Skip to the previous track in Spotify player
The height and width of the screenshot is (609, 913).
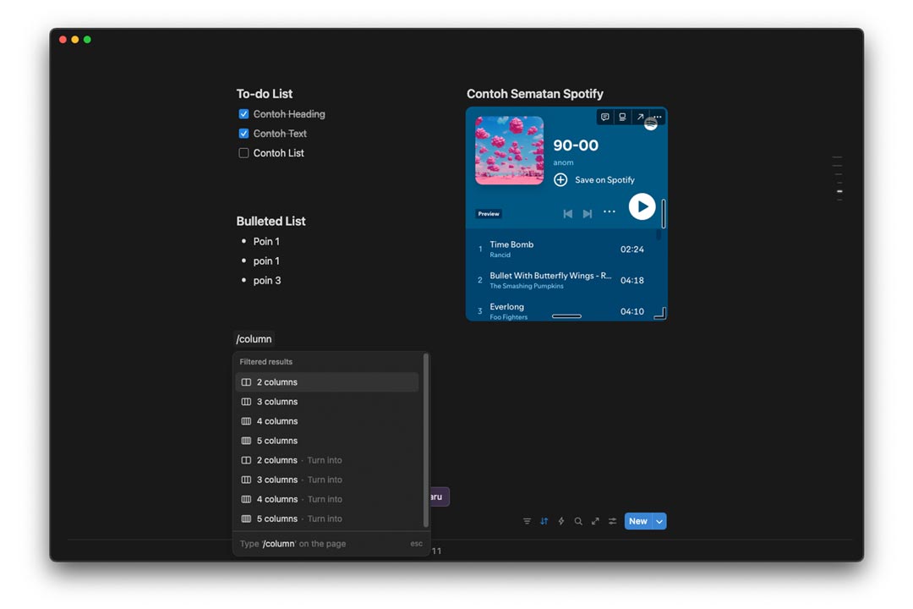[x=568, y=214]
